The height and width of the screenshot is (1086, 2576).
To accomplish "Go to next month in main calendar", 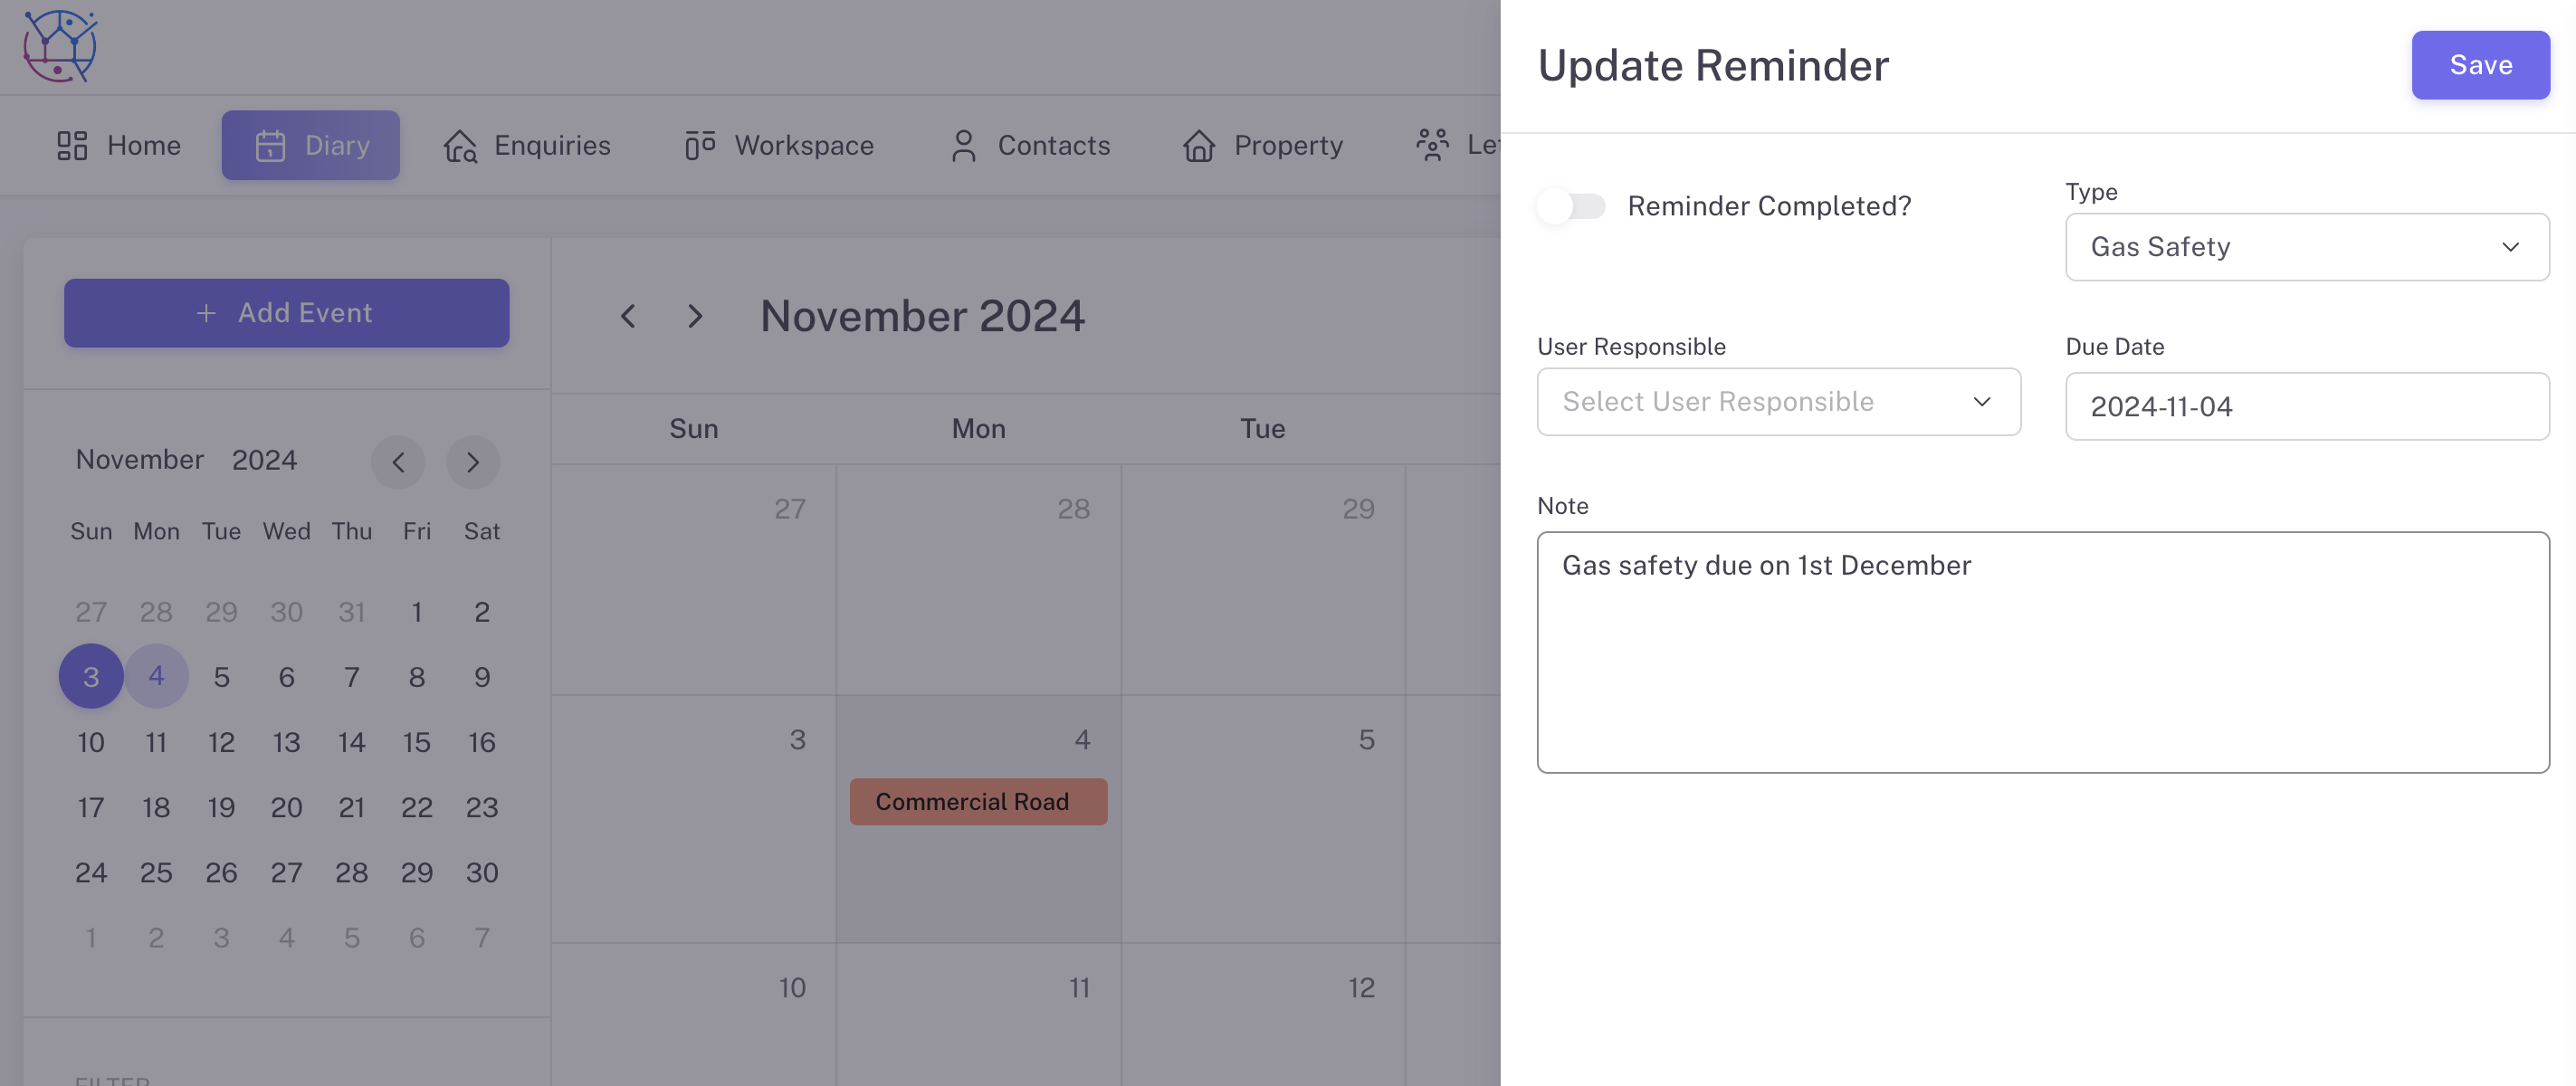I will 696,317.
